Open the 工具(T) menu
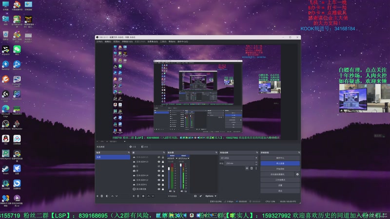This screenshot has width=390, height=219. point(163,42)
